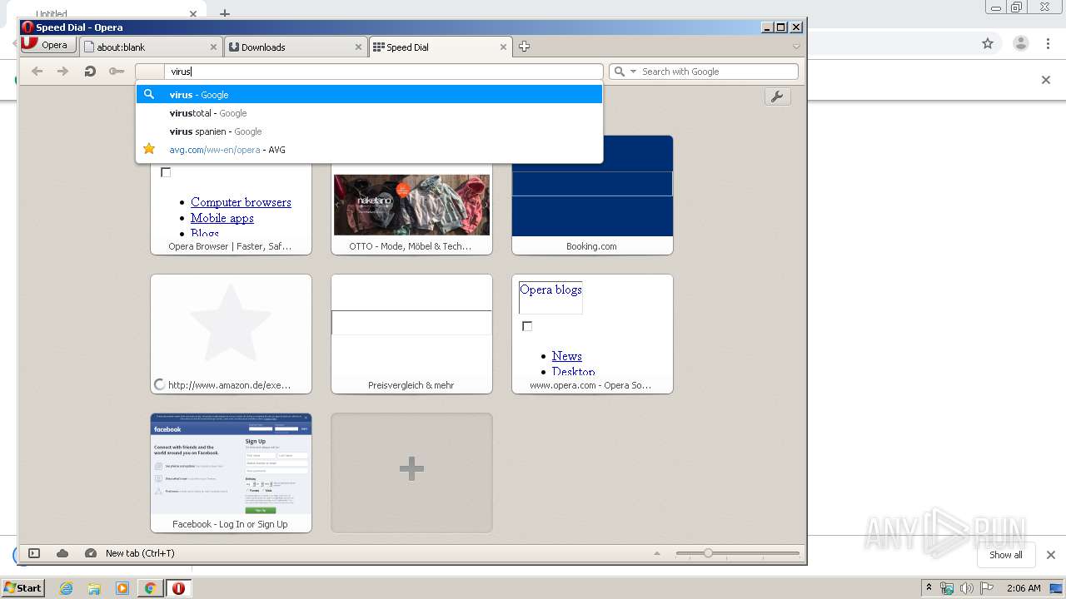
Task: Toggle Opera Turbo speedometer icon
Action: (91, 553)
